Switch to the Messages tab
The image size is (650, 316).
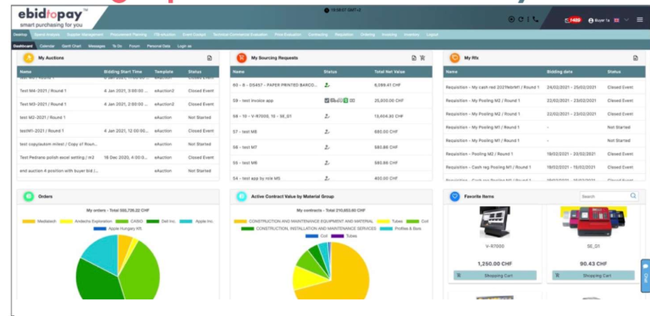(97, 46)
